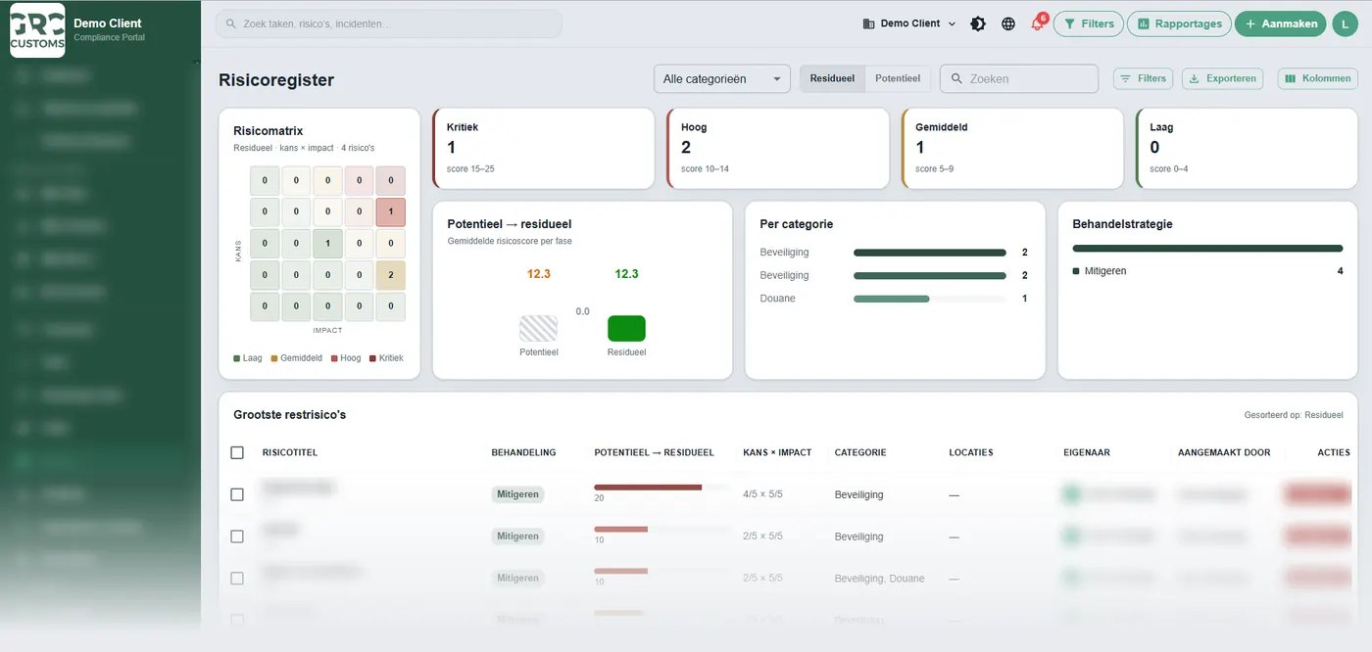The image size is (1372, 652).
Task: Tick the checkbox of the Beveiliging, Douane row
Action: coord(237,579)
